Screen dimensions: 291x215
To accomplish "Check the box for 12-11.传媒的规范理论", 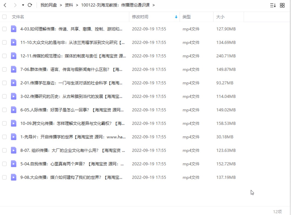I will pyautogui.click(x=5, y=56).
